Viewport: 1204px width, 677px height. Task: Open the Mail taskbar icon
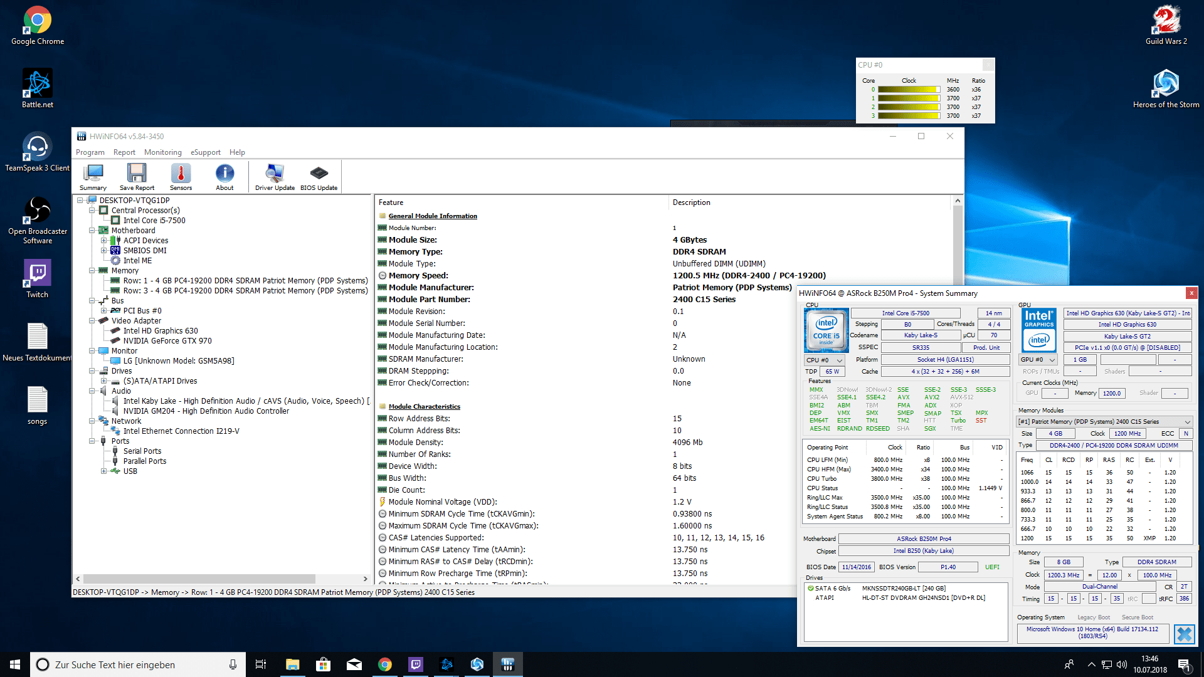coord(354,664)
